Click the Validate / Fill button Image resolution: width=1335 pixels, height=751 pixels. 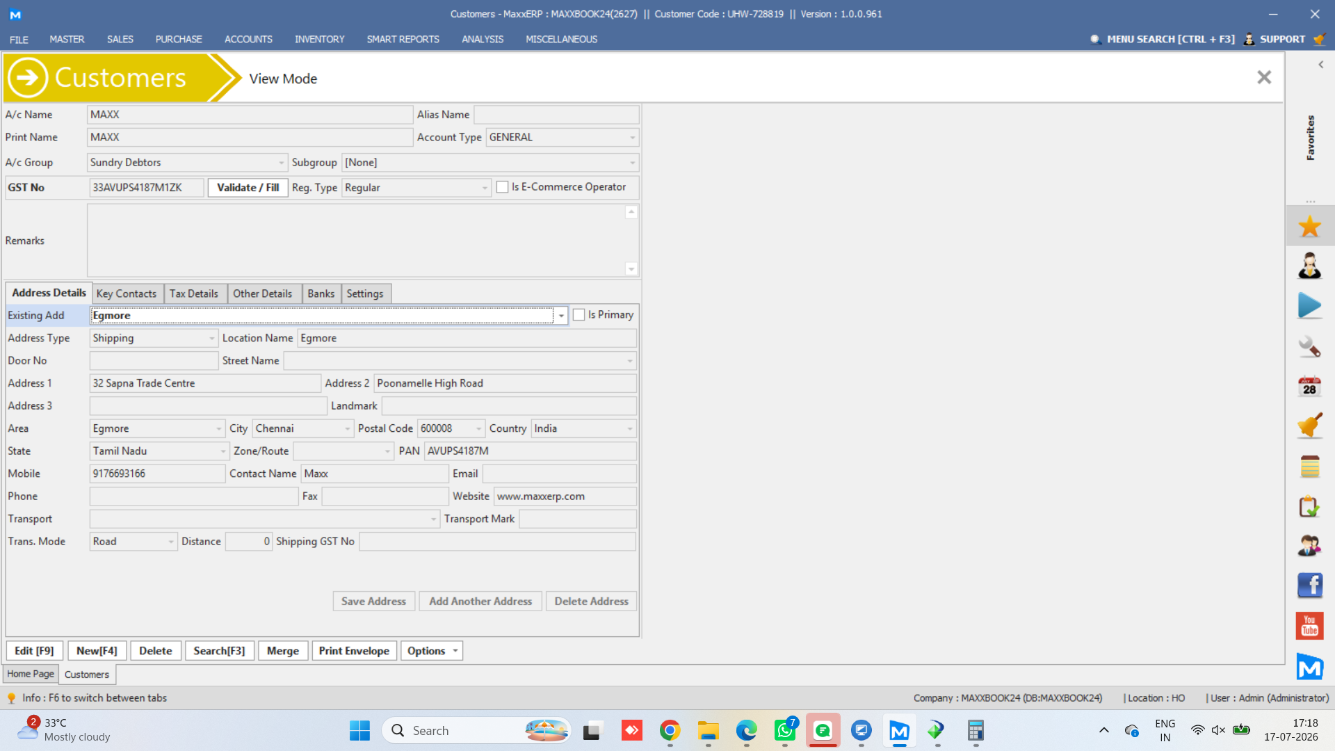click(x=248, y=188)
